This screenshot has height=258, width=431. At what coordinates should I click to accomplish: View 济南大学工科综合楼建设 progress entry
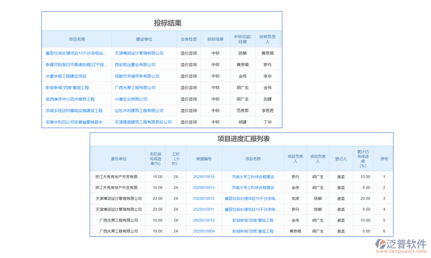[x=253, y=177]
